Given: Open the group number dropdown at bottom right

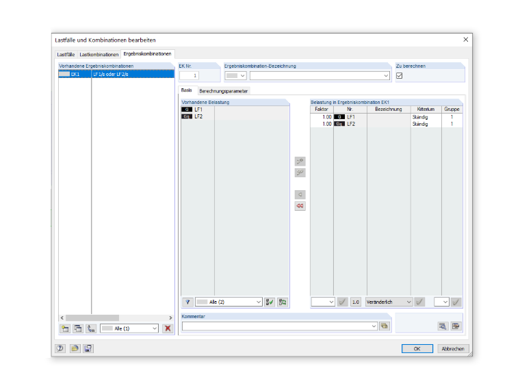Looking at the screenshot, I should click(x=441, y=302).
